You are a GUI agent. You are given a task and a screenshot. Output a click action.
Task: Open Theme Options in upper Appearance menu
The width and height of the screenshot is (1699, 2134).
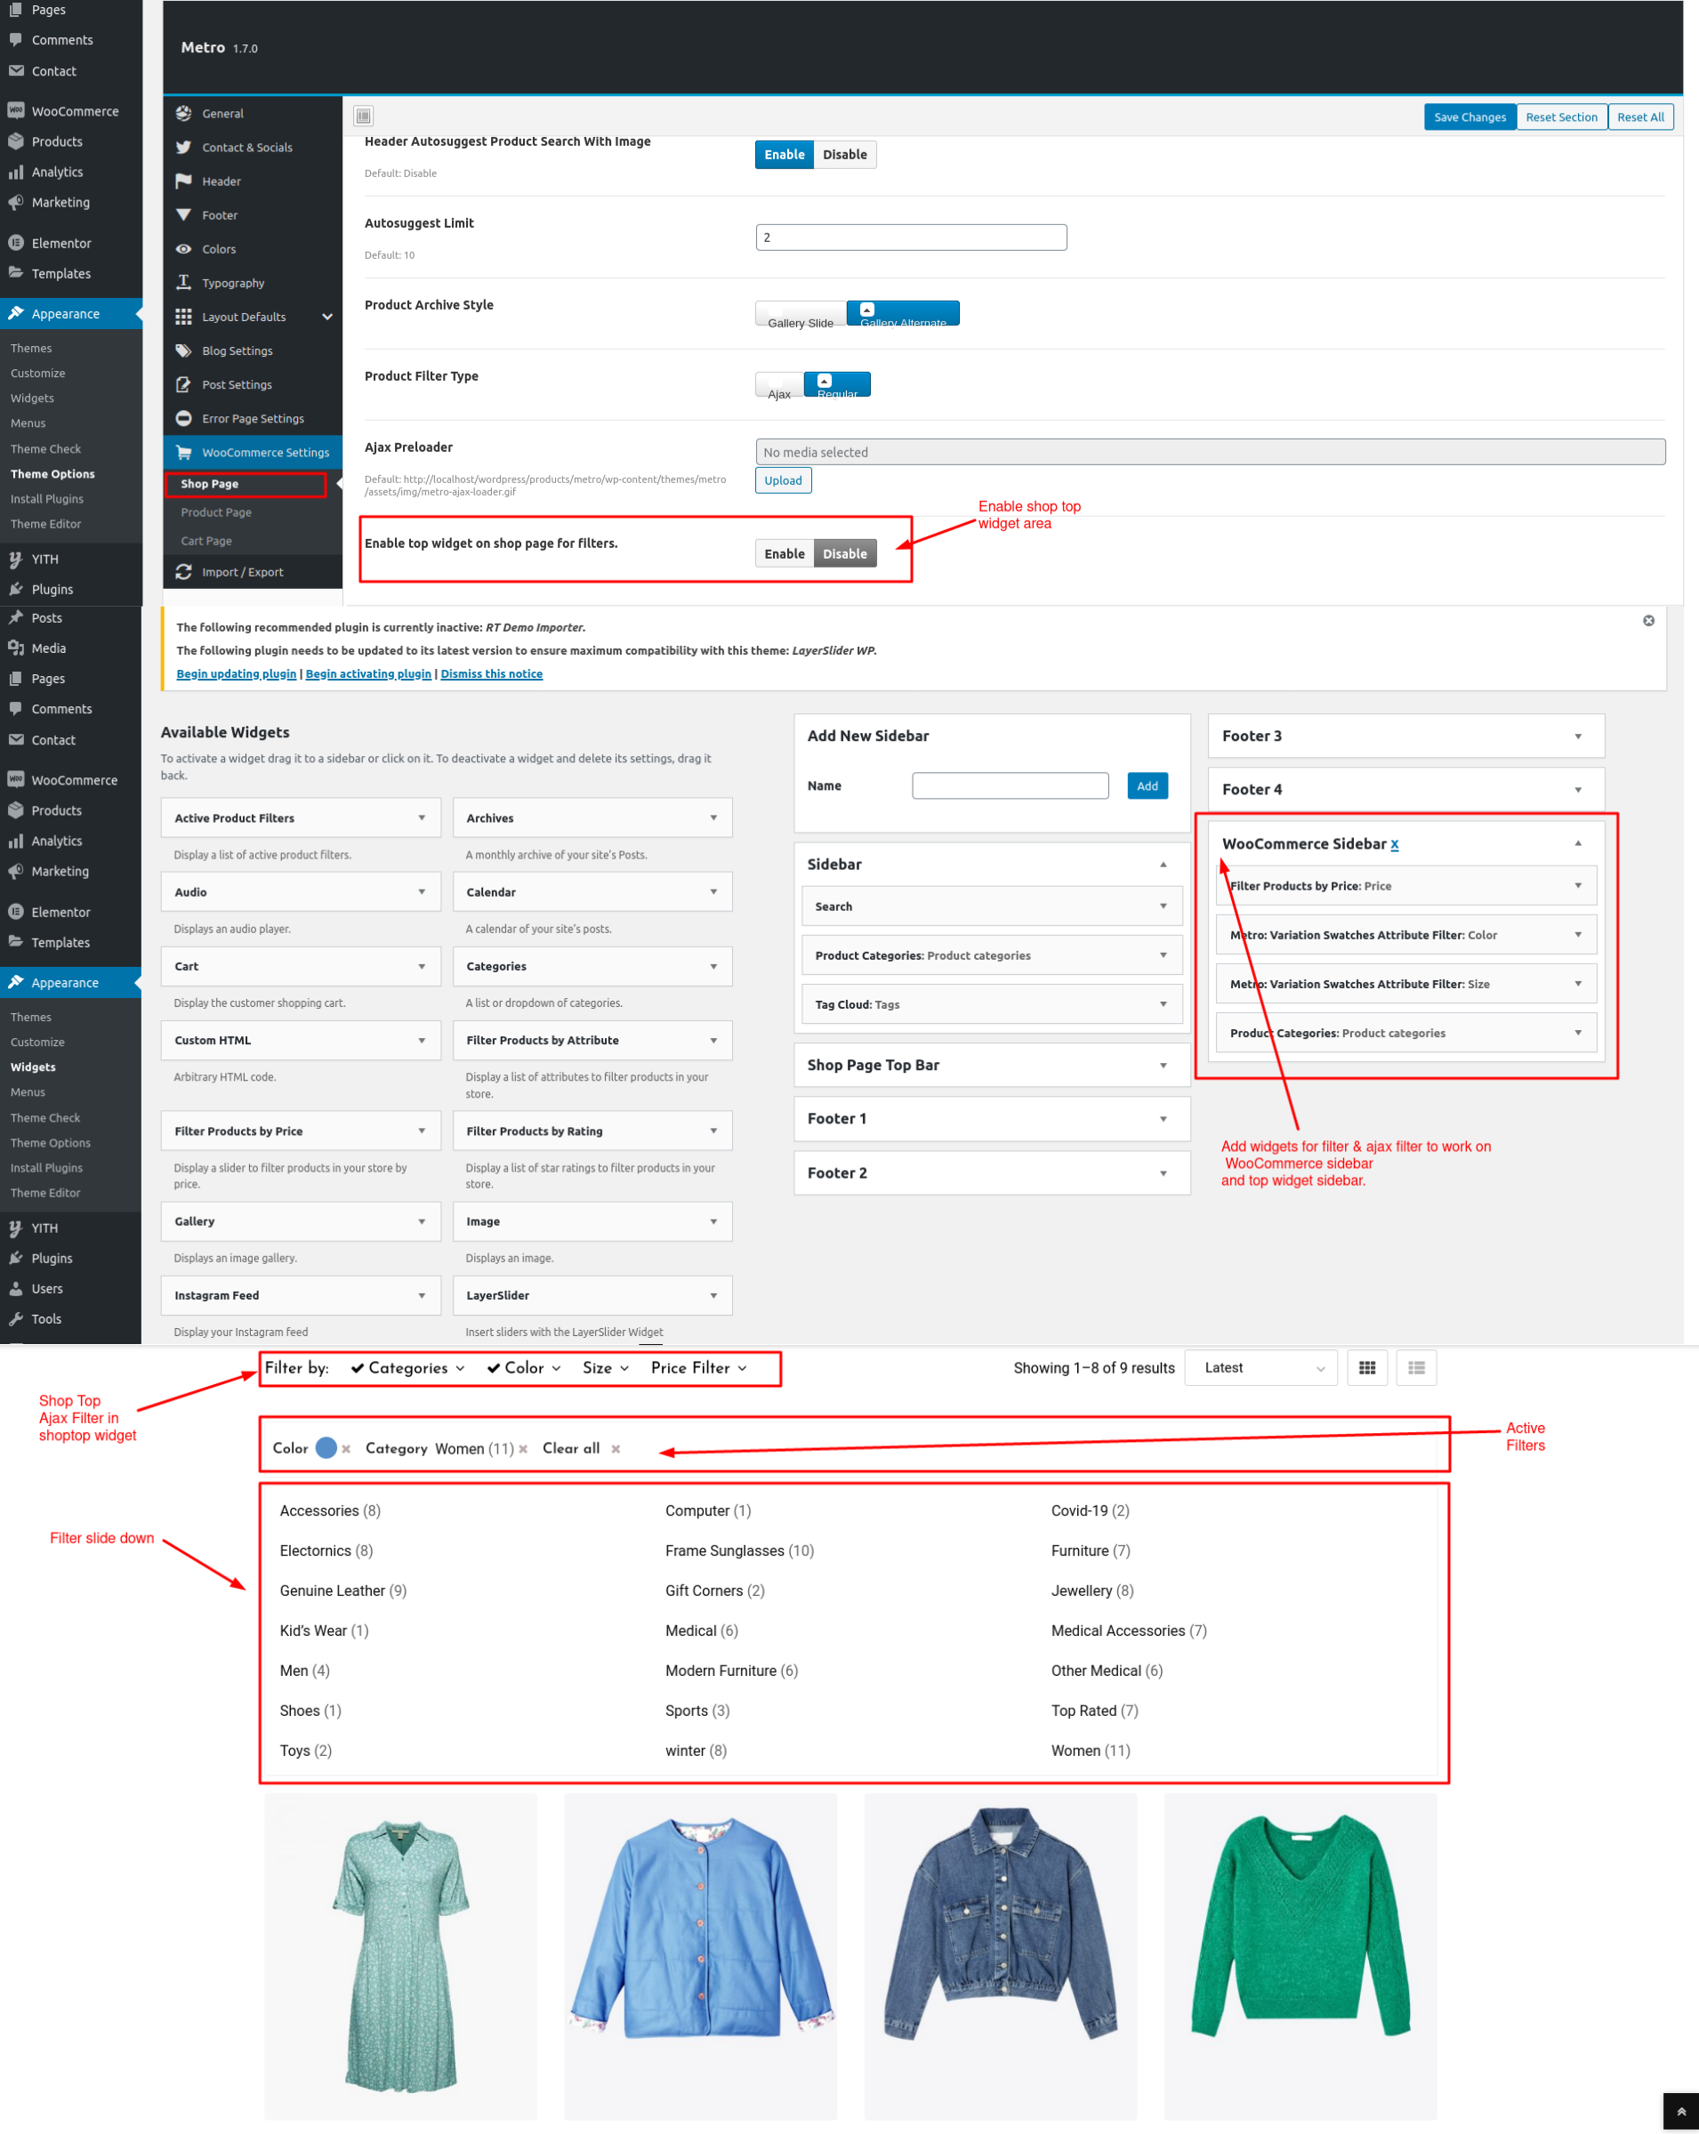point(52,474)
